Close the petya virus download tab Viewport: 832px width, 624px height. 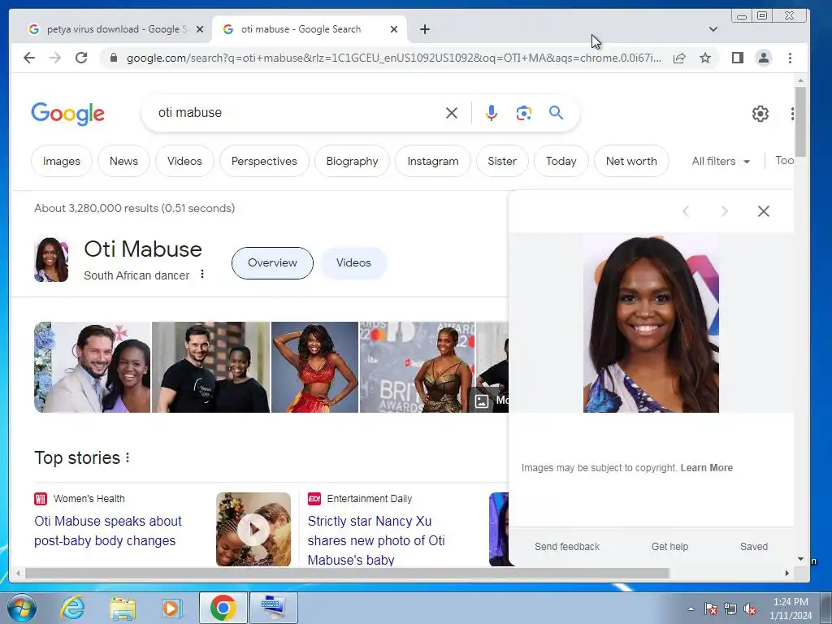click(x=200, y=29)
